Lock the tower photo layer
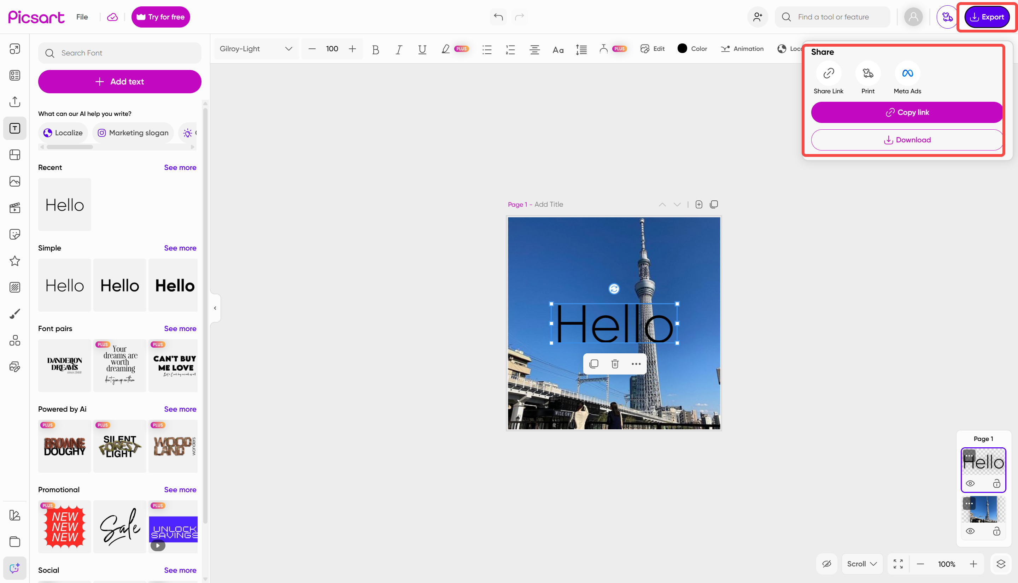1018x583 pixels. (997, 531)
